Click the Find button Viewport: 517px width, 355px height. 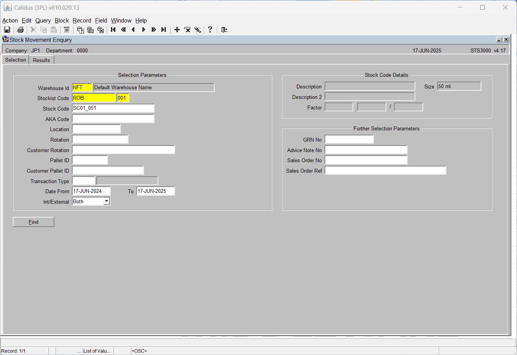(33, 222)
